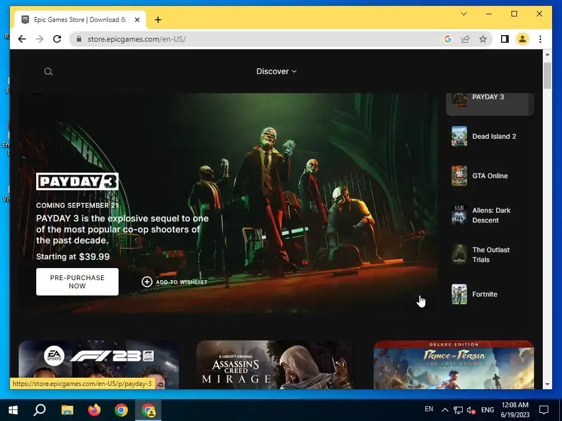The width and height of the screenshot is (562, 421).
Task: Click the share page icon in address bar
Action: (x=465, y=39)
